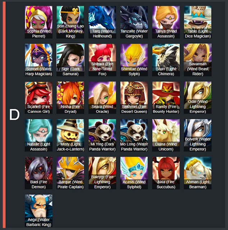The height and width of the screenshot is (230, 228).
Task: Click the D tier label
Action: pyautogui.click(x=14, y=115)
